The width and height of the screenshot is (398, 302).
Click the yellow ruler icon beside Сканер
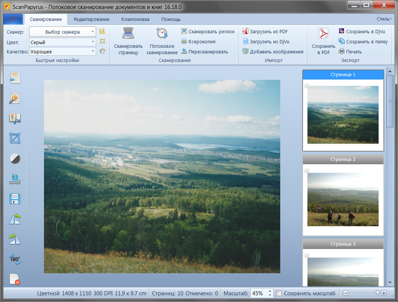click(102, 31)
